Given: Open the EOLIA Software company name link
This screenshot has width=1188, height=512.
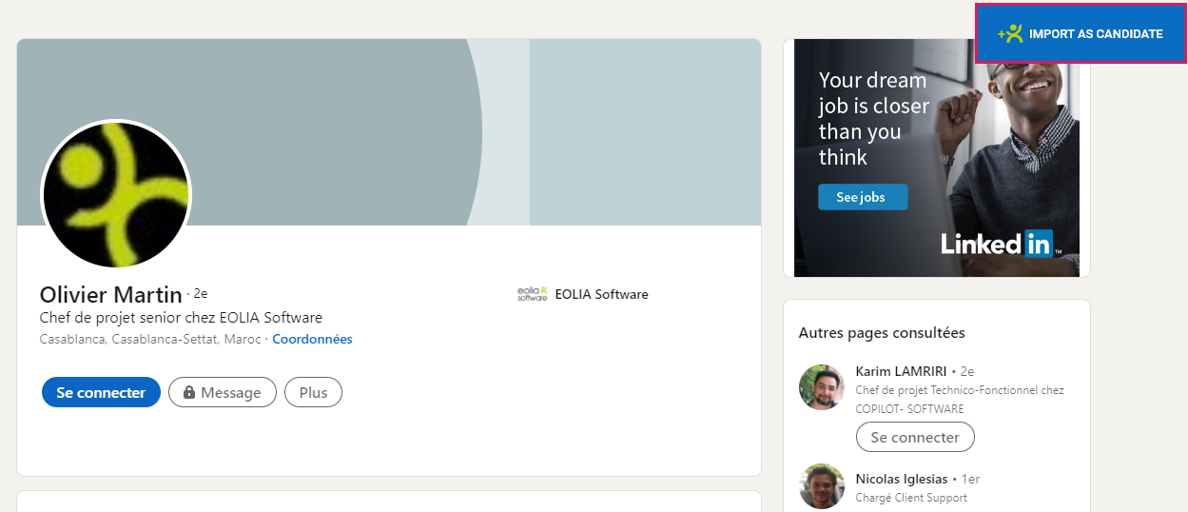Looking at the screenshot, I should [x=601, y=294].
